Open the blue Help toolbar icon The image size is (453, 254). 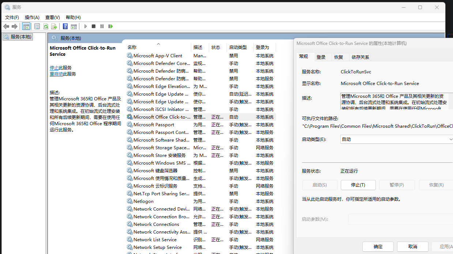(65, 26)
